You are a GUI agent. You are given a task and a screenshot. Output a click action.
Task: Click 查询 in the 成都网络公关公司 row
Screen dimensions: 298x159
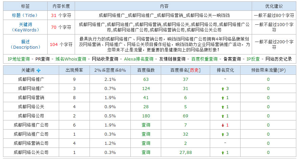click(x=146, y=152)
